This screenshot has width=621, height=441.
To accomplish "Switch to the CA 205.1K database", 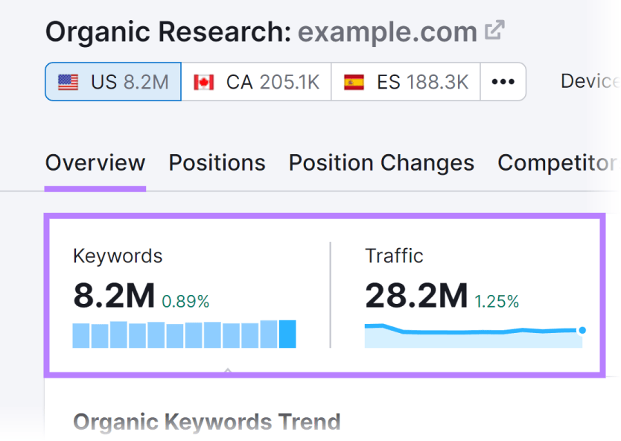I will (x=256, y=81).
